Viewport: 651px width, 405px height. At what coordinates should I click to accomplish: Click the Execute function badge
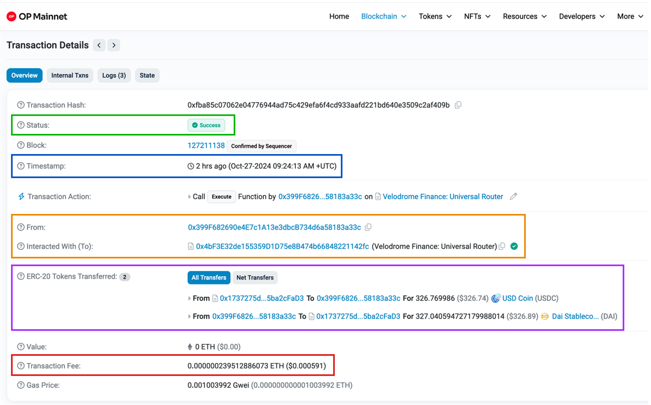[x=221, y=197]
